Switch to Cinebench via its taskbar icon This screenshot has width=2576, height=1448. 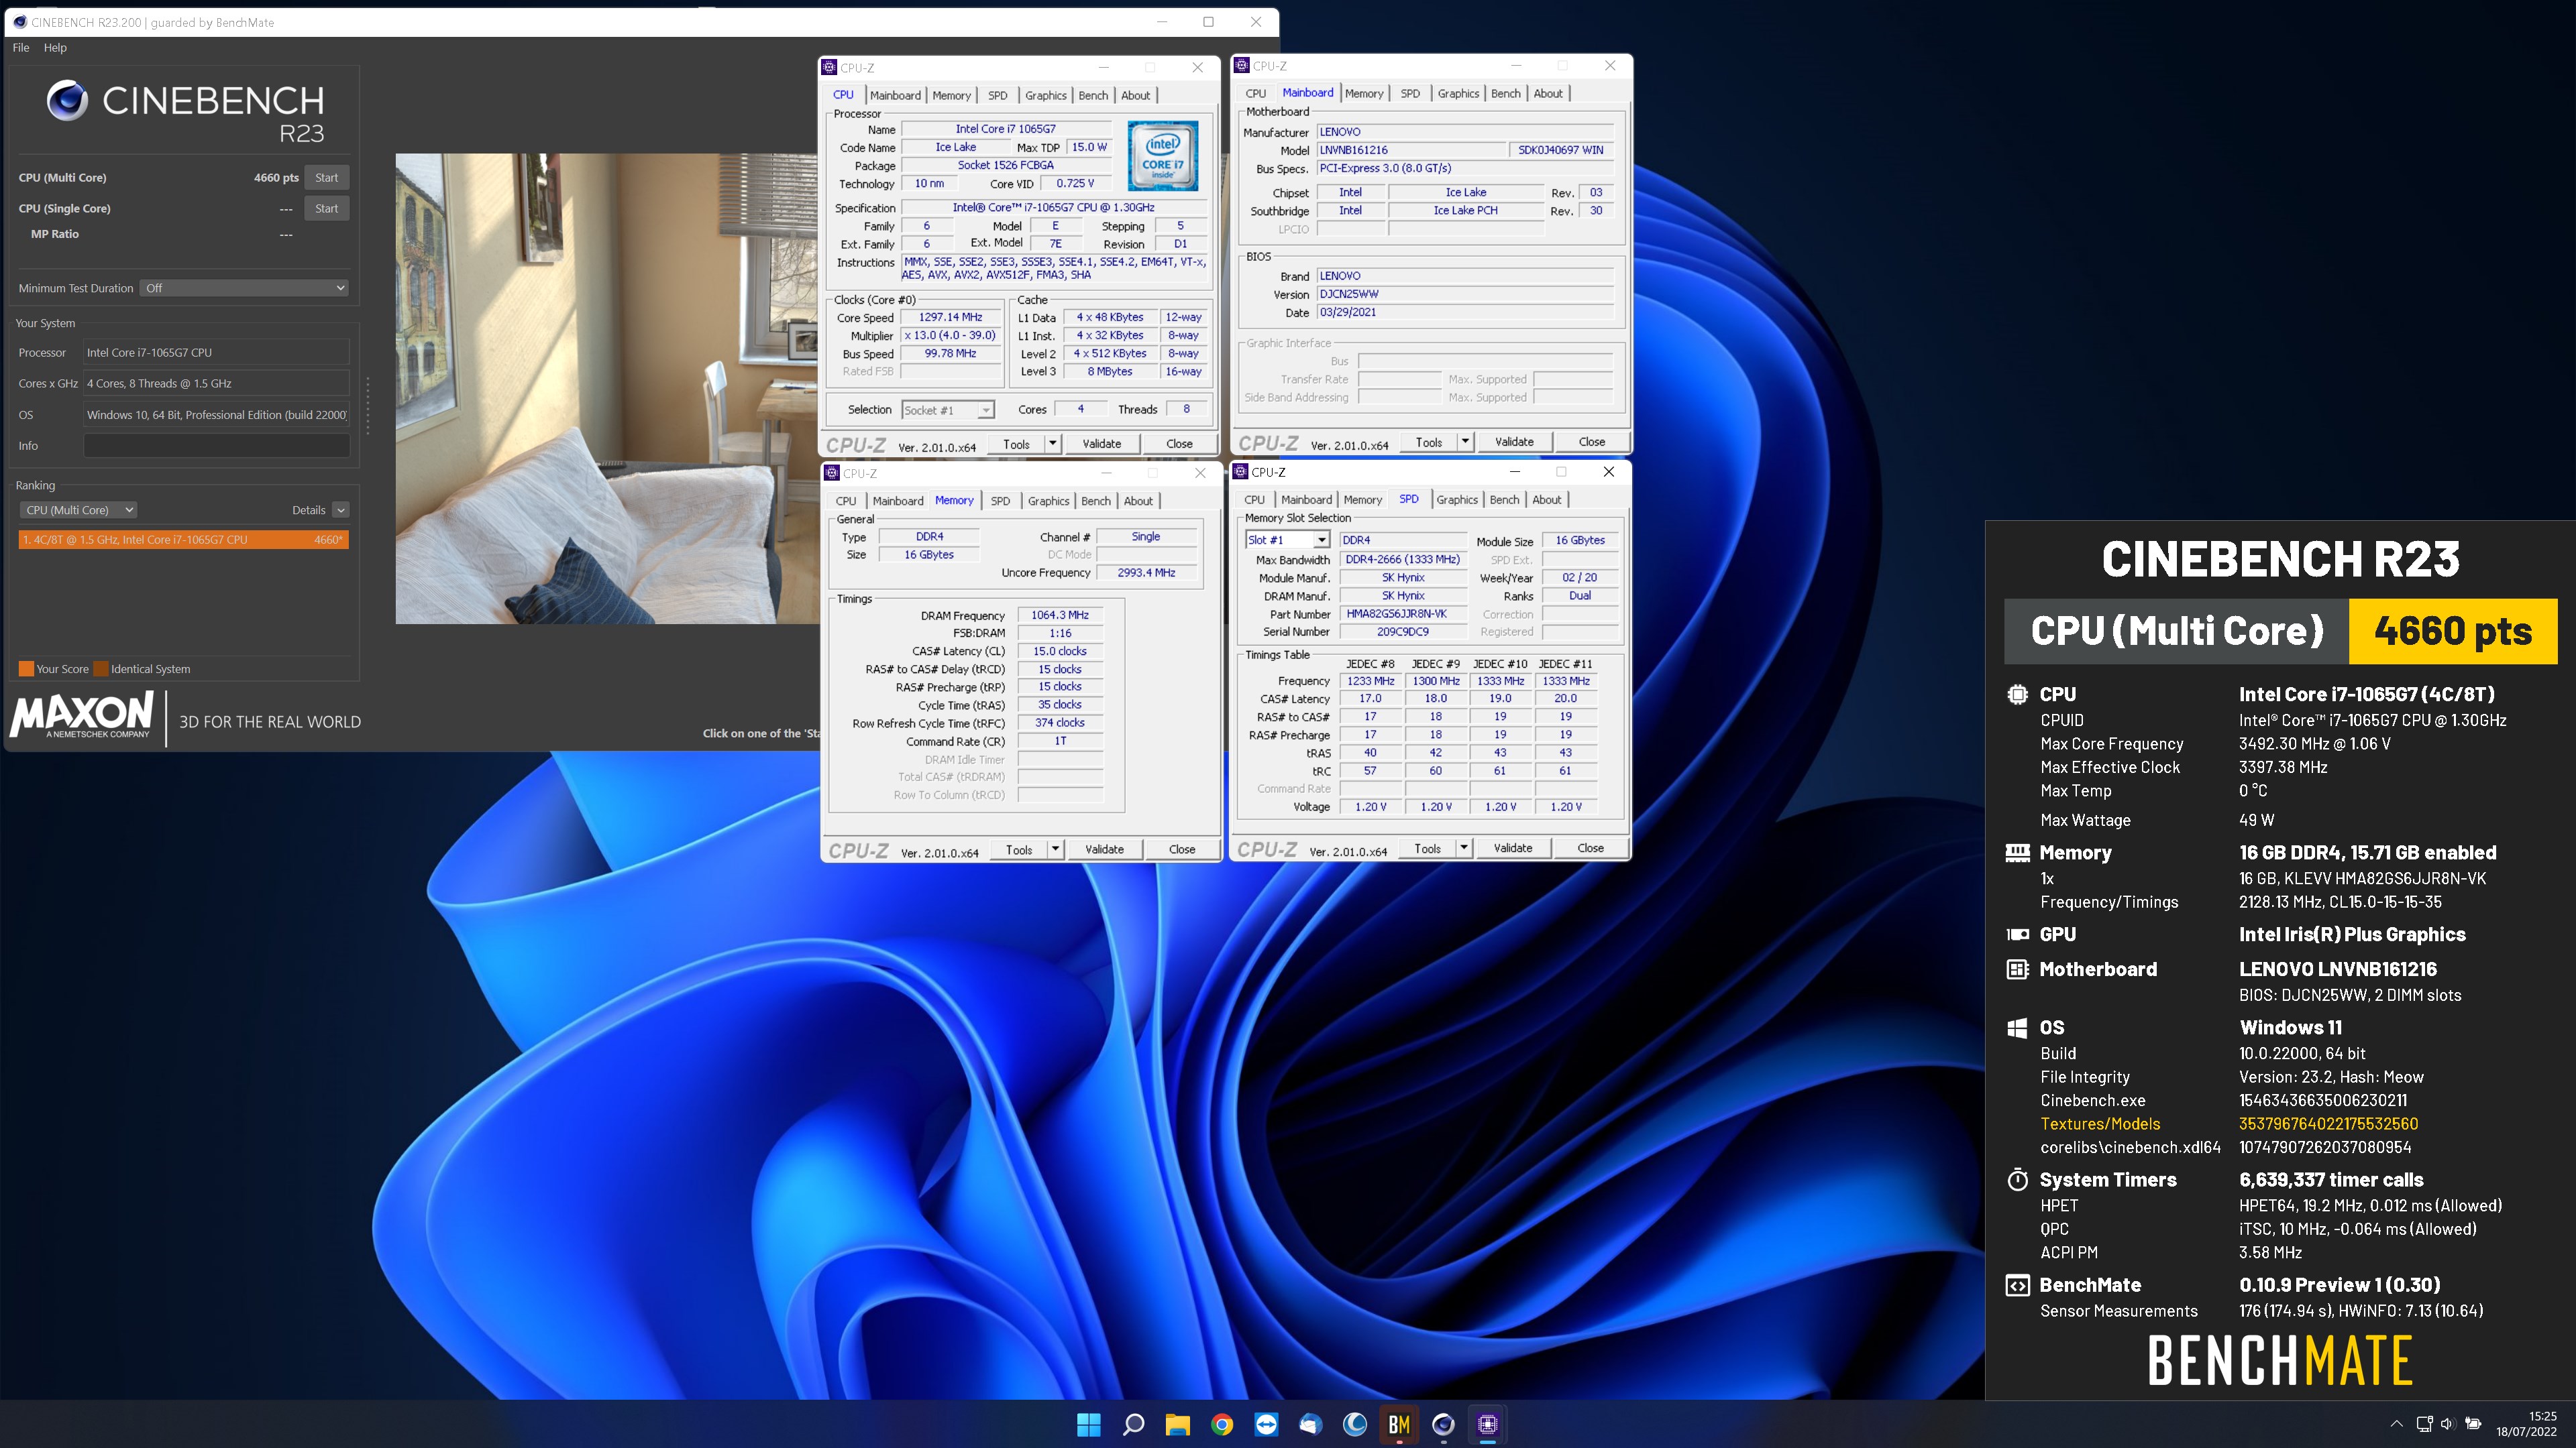click(x=1443, y=1424)
